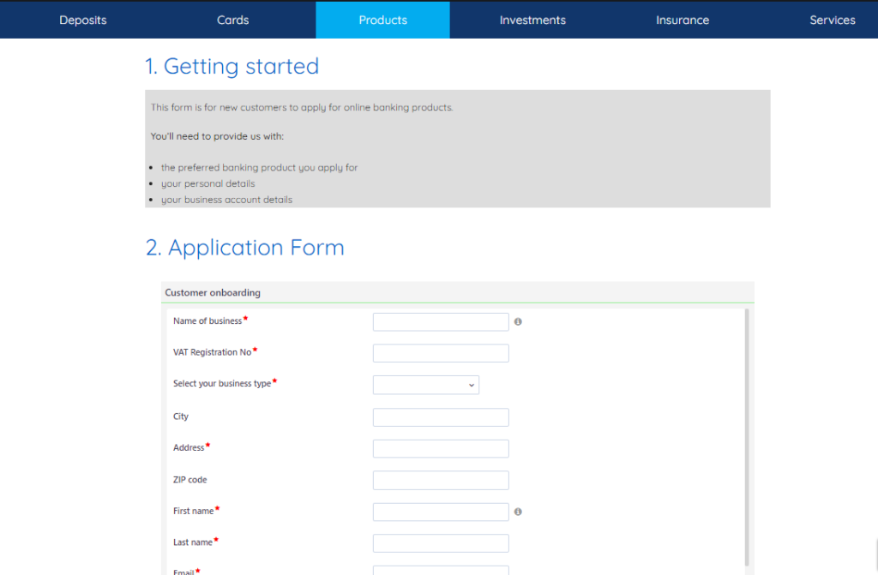Click info icon beside Name of business

coord(518,321)
